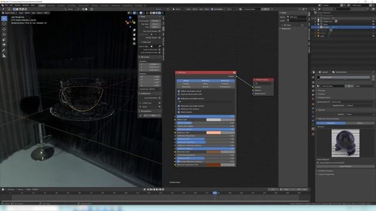Click the Output Material button
Screen dimensions: 376x211
(x=345, y=166)
